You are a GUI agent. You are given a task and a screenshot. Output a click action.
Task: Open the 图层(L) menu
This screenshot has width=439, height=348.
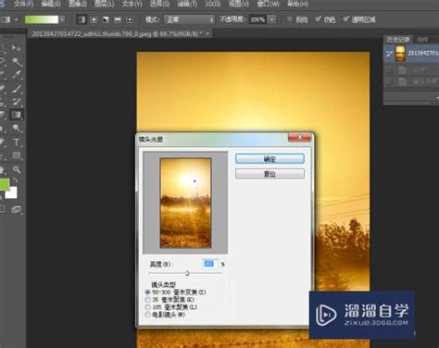tap(105, 4)
